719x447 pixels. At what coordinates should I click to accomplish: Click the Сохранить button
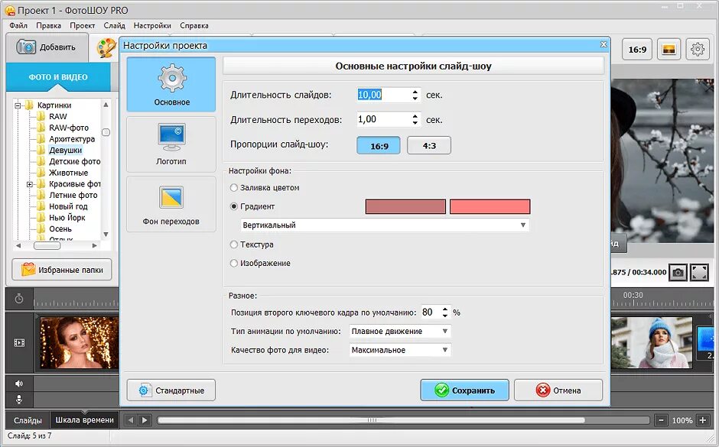464,390
